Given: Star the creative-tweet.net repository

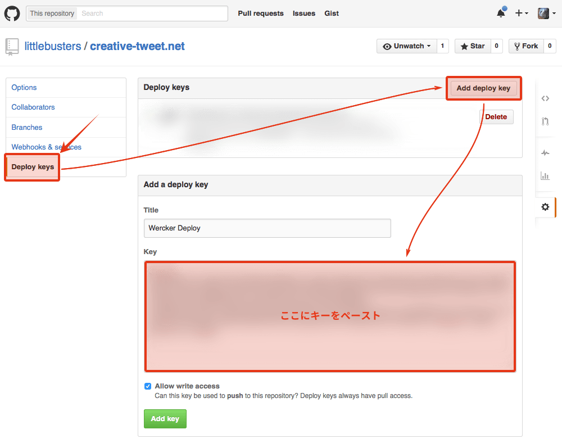Looking at the screenshot, I should point(472,46).
